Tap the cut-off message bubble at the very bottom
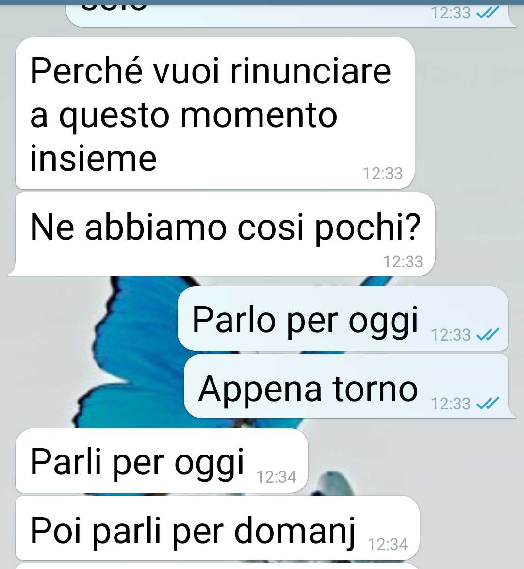 tap(217, 566)
